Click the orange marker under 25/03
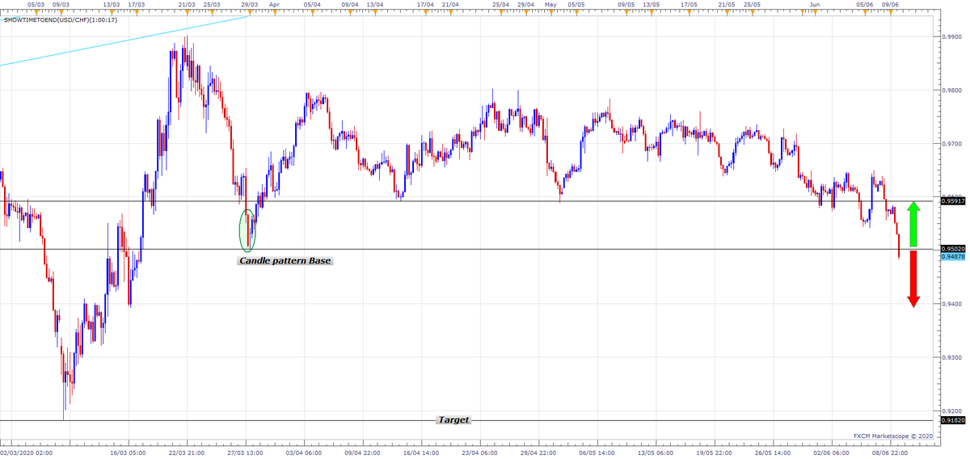The width and height of the screenshot is (970, 459). click(x=212, y=12)
